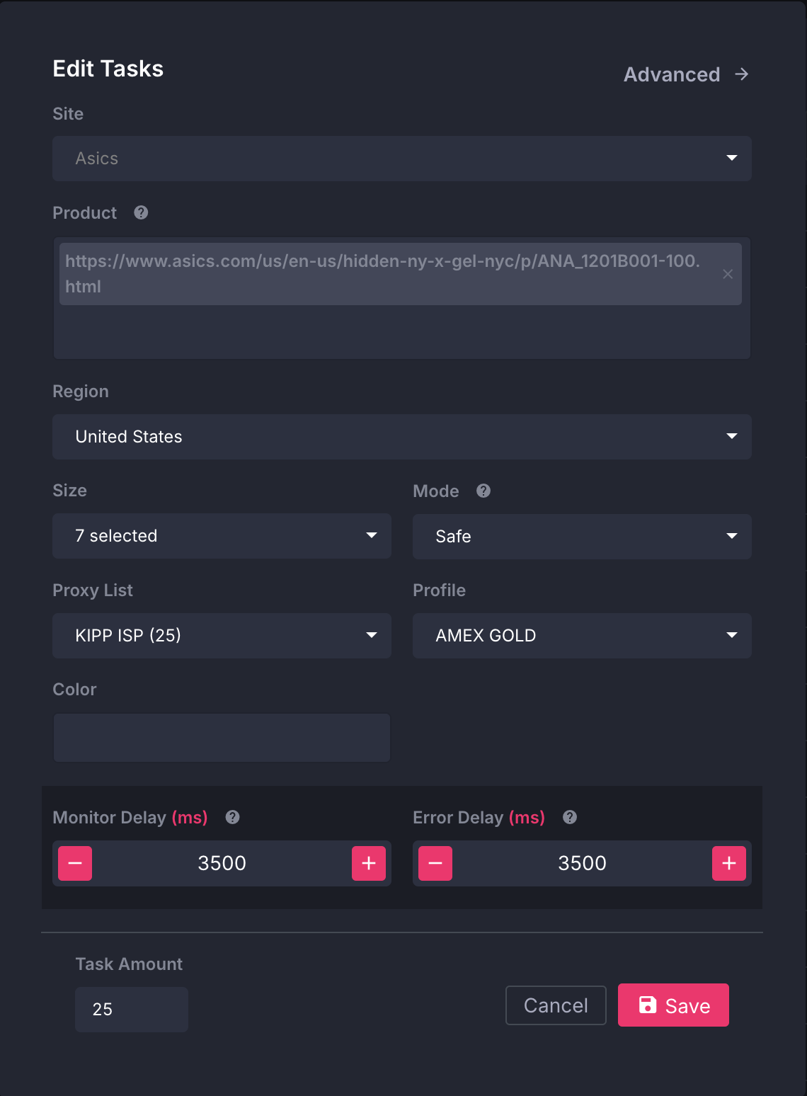This screenshot has height=1096, width=807.
Task: Open the Size dropdown with 7 selected
Action: pos(222,536)
